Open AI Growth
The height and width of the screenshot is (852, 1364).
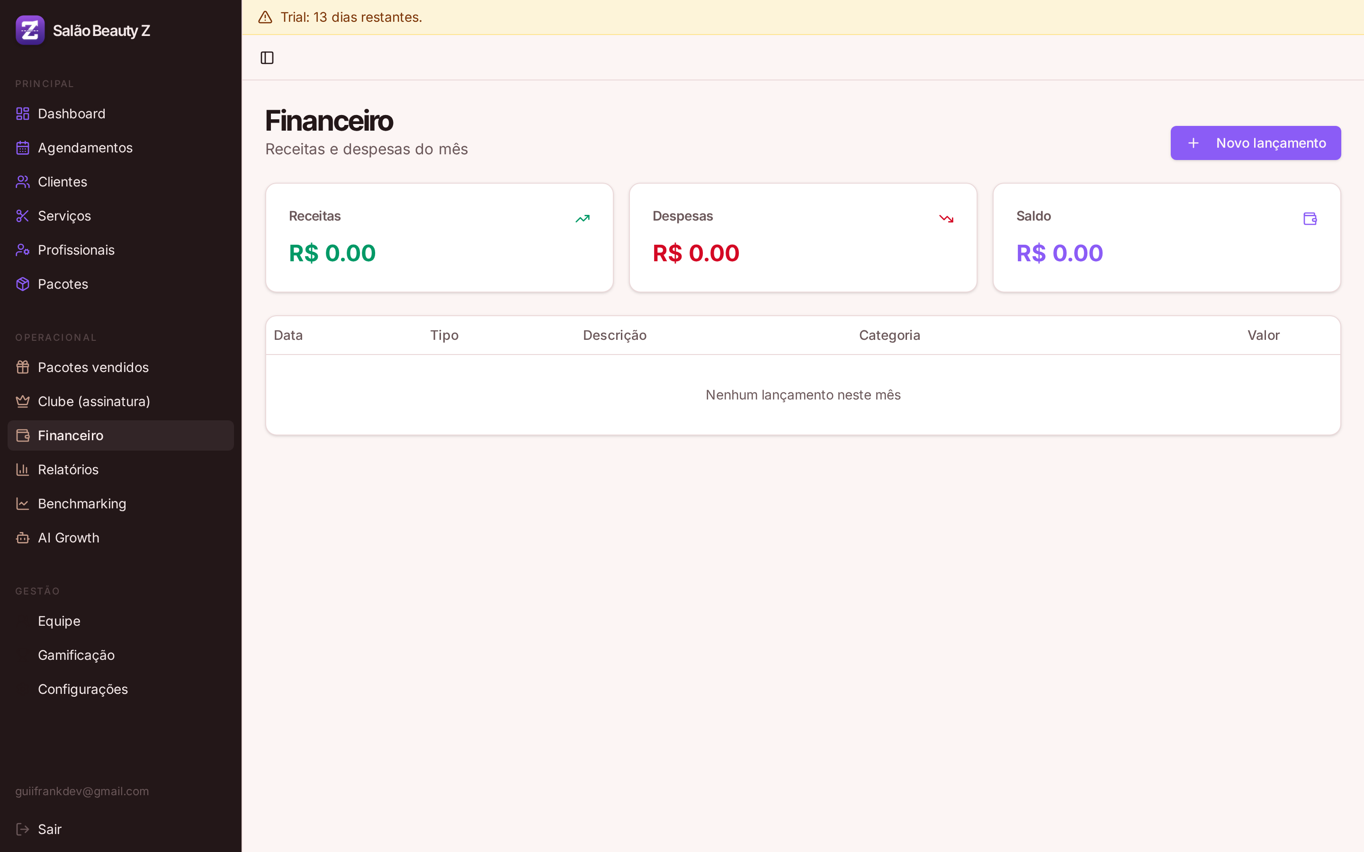click(x=121, y=538)
